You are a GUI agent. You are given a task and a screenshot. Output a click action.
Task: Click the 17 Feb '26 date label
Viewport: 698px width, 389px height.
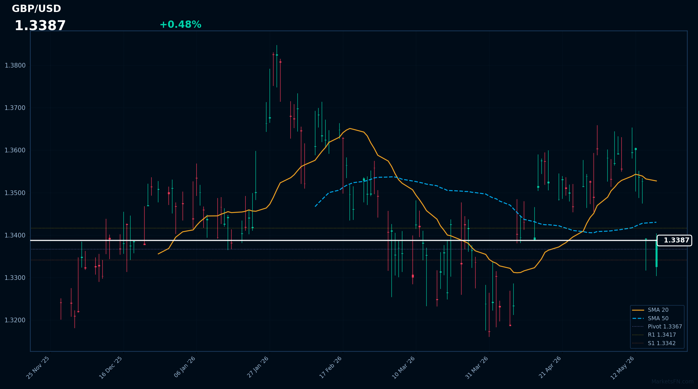click(330, 368)
